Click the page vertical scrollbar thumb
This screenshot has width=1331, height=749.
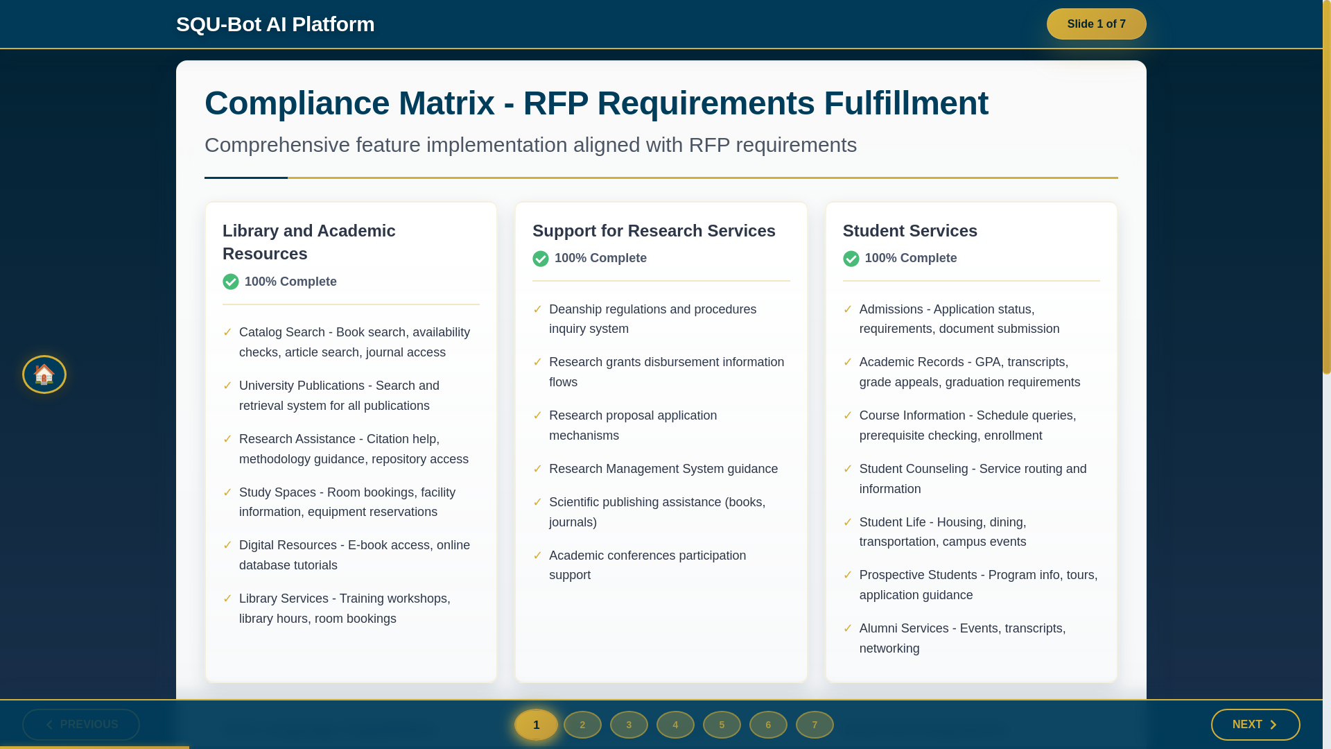tap(1326, 187)
